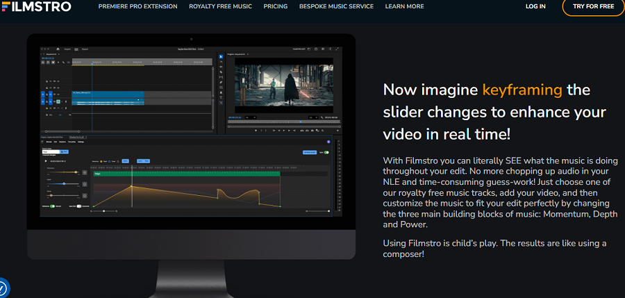The width and height of the screenshot is (625, 298).
Task: Click the fullscreen icon in Premiere header
Action: click(x=337, y=49)
